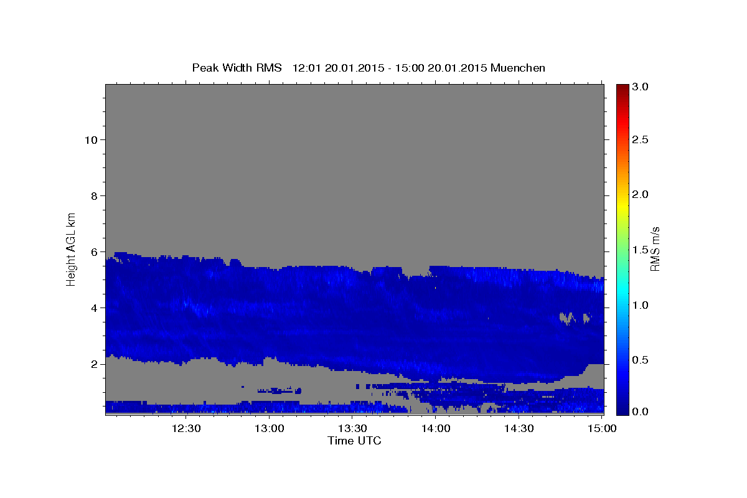The image size is (747, 498).
Task: Click the 'RMS m/s' colorbar label
Action: (x=655, y=249)
